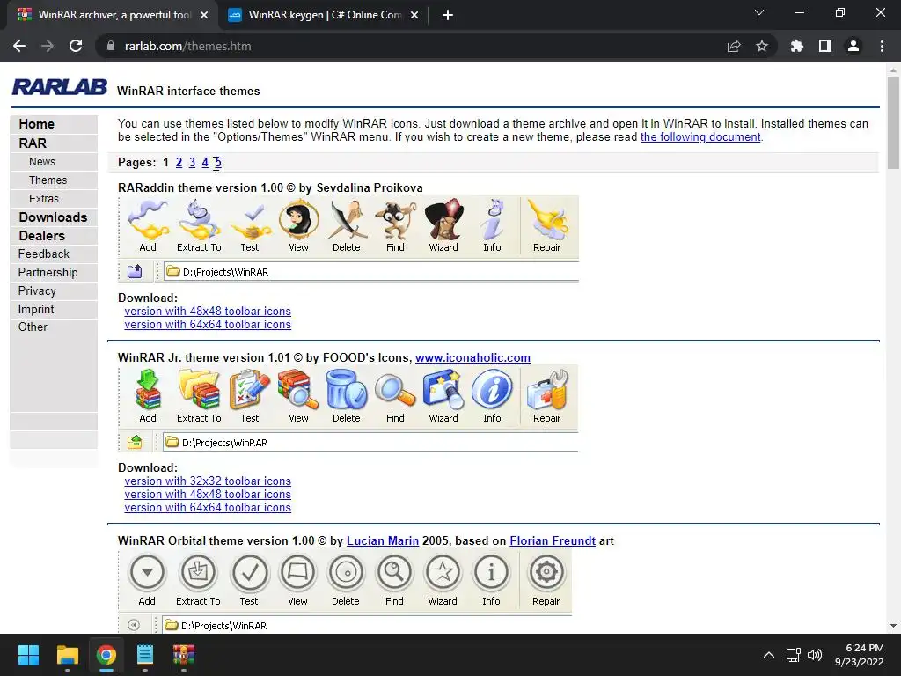Image resolution: width=901 pixels, height=676 pixels.
Task: Click the WinRAR Jr. Add icon
Action: [148, 389]
